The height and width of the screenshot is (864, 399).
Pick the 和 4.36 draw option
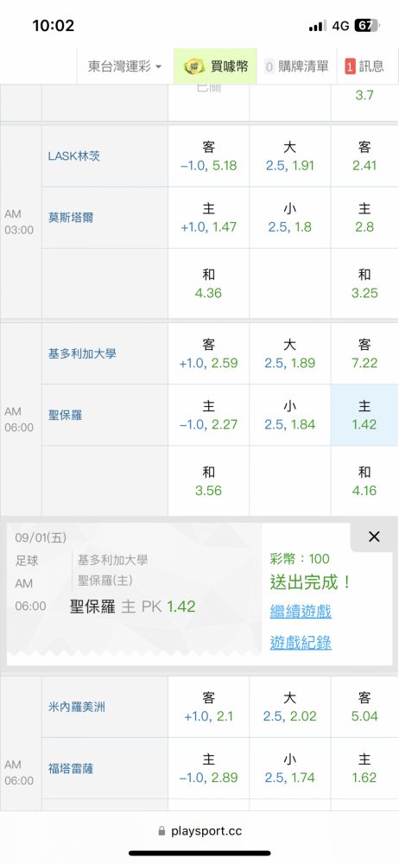coord(208,283)
